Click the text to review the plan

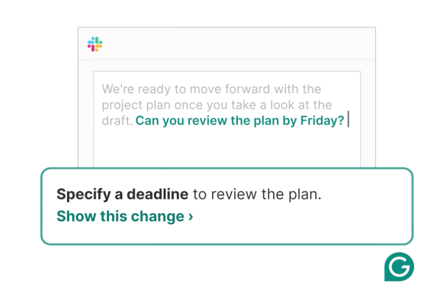tap(257, 194)
